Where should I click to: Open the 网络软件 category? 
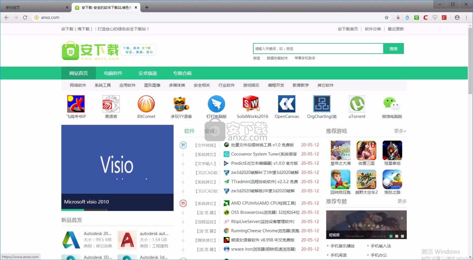[x=78, y=85]
